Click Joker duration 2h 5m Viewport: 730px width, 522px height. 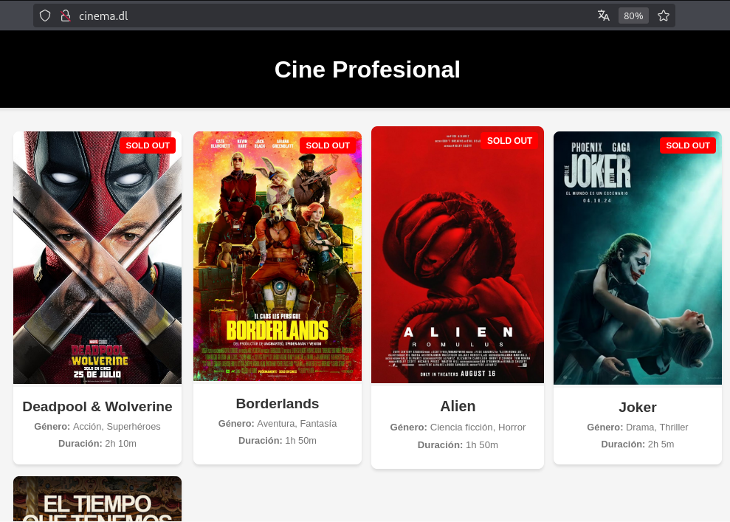(661, 444)
